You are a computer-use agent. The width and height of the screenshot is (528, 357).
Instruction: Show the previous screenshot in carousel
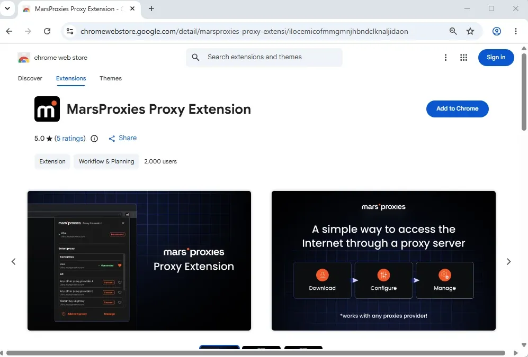tap(13, 261)
